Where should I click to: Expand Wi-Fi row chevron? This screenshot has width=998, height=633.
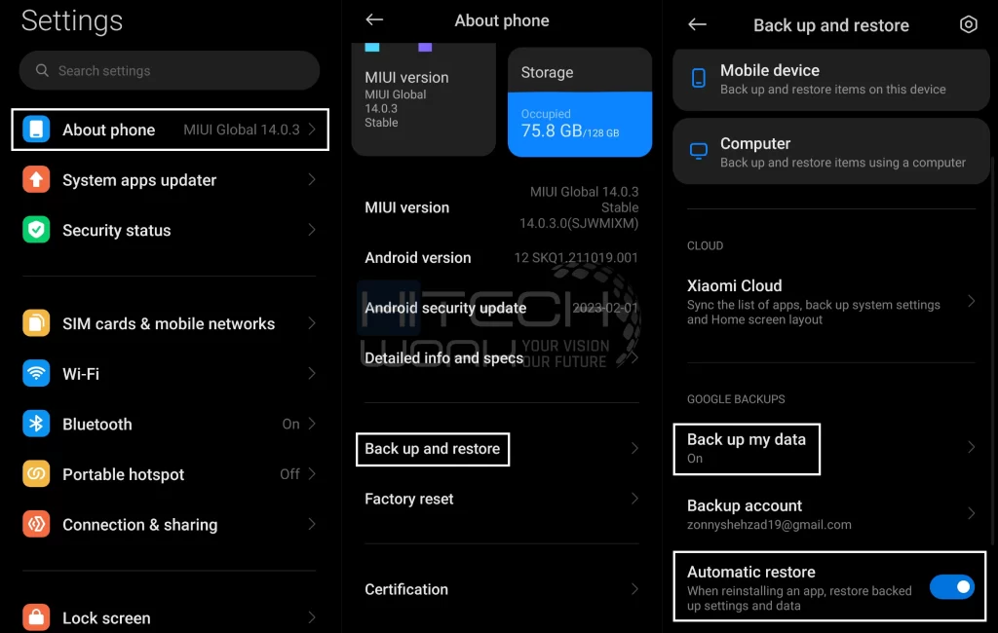click(x=312, y=373)
